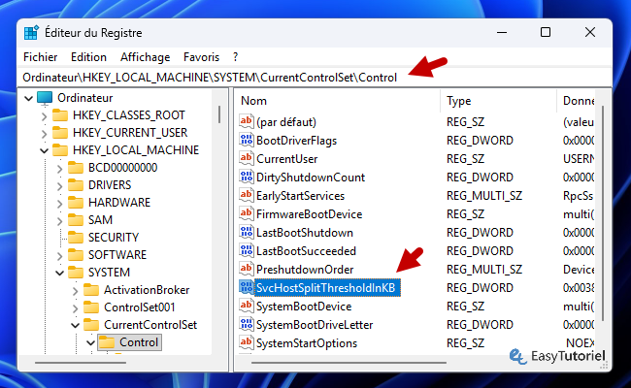Open the Favoris menu
Viewport: 631px width, 388px height.
pyautogui.click(x=201, y=57)
